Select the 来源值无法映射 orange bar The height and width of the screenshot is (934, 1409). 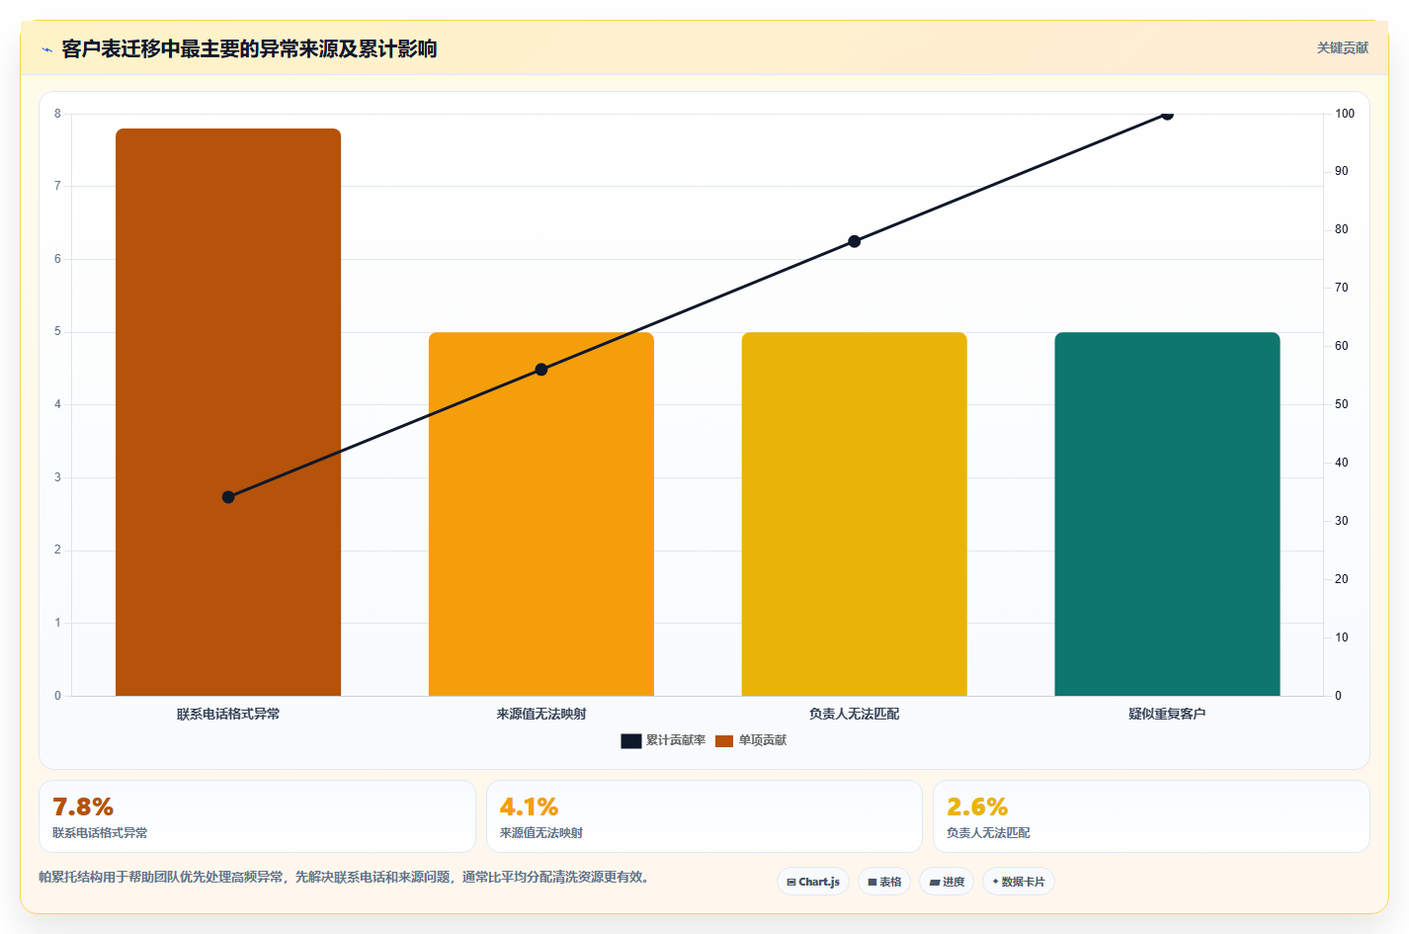pyautogui.click(x=541, y=514)
